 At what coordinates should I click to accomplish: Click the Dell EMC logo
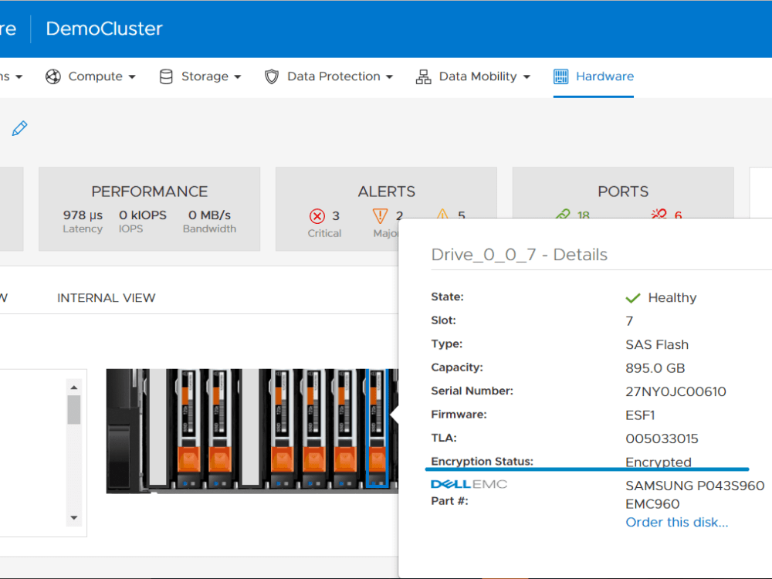(469, 485)
